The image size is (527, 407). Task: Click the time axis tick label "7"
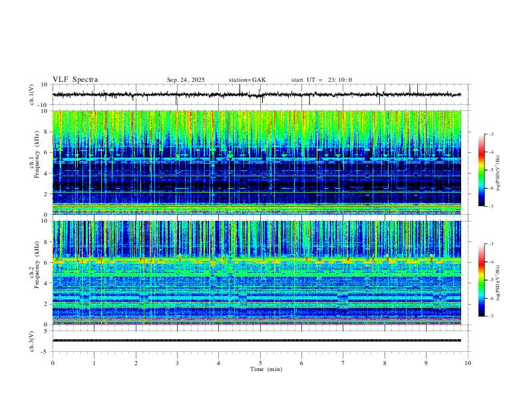point(343,363)
